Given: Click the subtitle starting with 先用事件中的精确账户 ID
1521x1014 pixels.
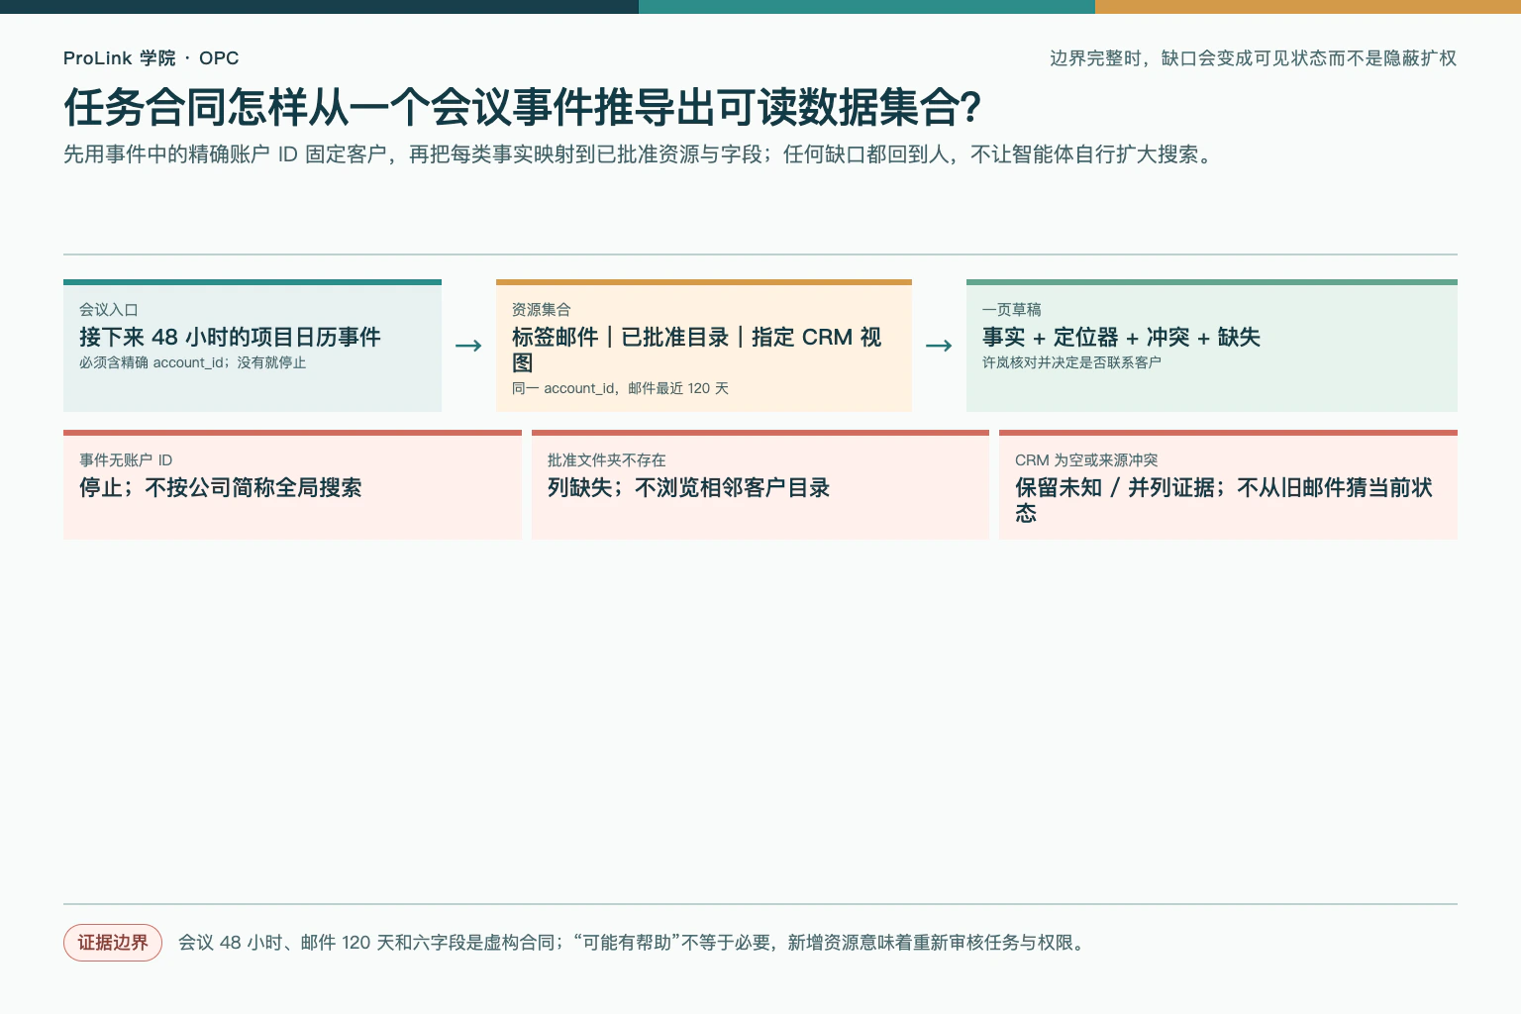Looking at the screenshot, I should click(x=641, y=154).
